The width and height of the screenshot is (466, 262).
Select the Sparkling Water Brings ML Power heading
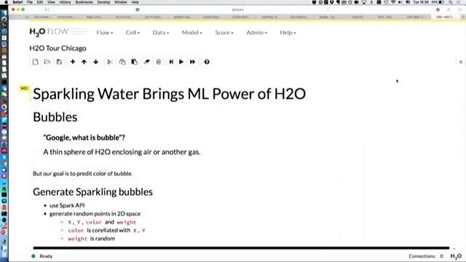[x=169, y=94]
